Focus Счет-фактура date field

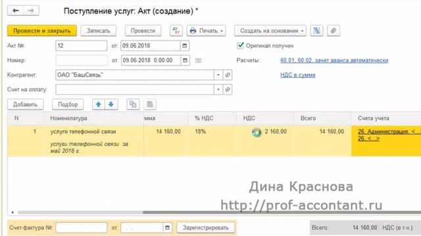[142, 227]
